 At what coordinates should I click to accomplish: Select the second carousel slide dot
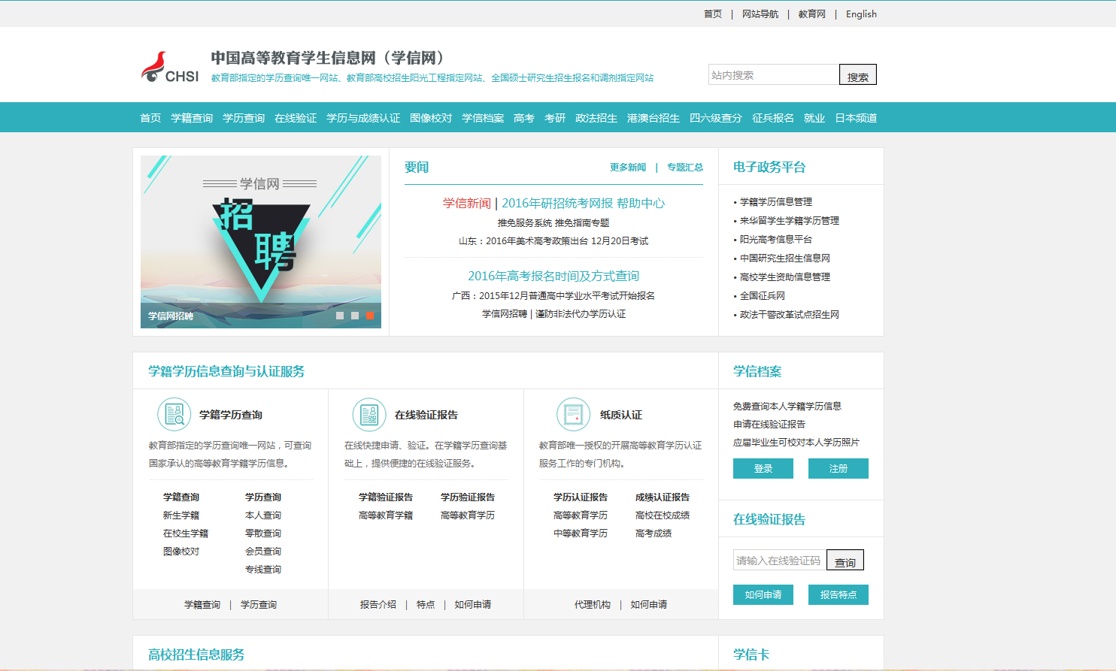tap(355, 316)
